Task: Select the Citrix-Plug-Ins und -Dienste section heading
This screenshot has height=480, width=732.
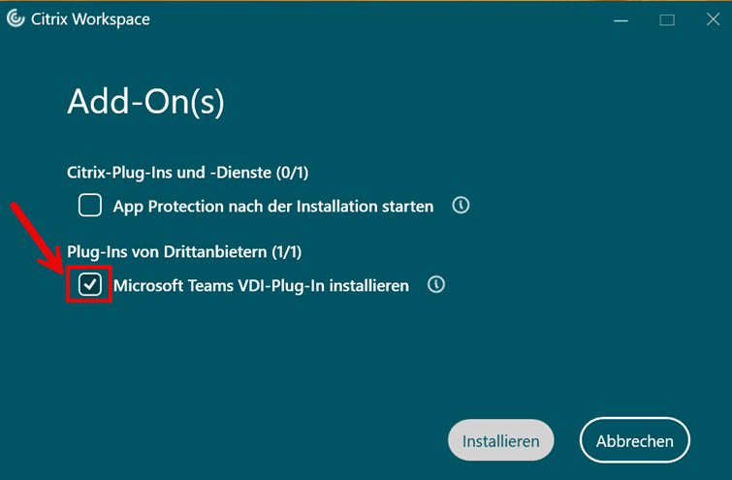Action: tap(188, 173)
